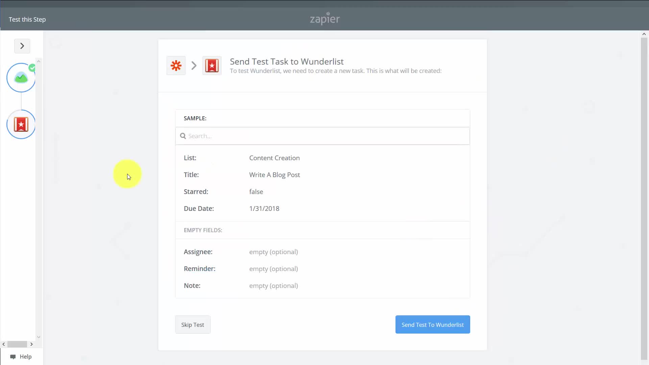Click the Help chat bubble icon
This screenshot has height=365, width=649.
pyautogui.click(x=13, y=357)
